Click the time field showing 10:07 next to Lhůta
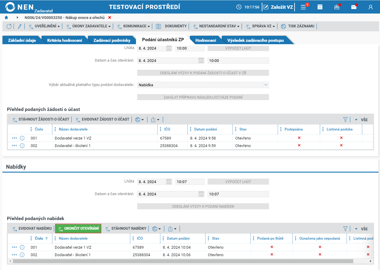Image resolution: width=380 pixels, height=270 pixels. [x=190, y=182]
